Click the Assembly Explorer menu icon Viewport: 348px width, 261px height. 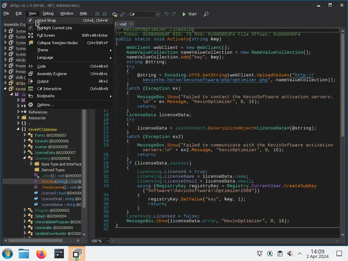pos(31,74)
